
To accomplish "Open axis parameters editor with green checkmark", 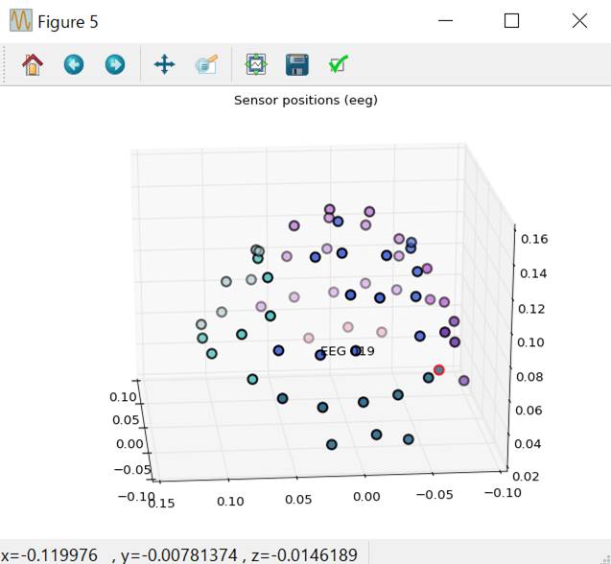I will pyautogui.click(x=338, y=65).
